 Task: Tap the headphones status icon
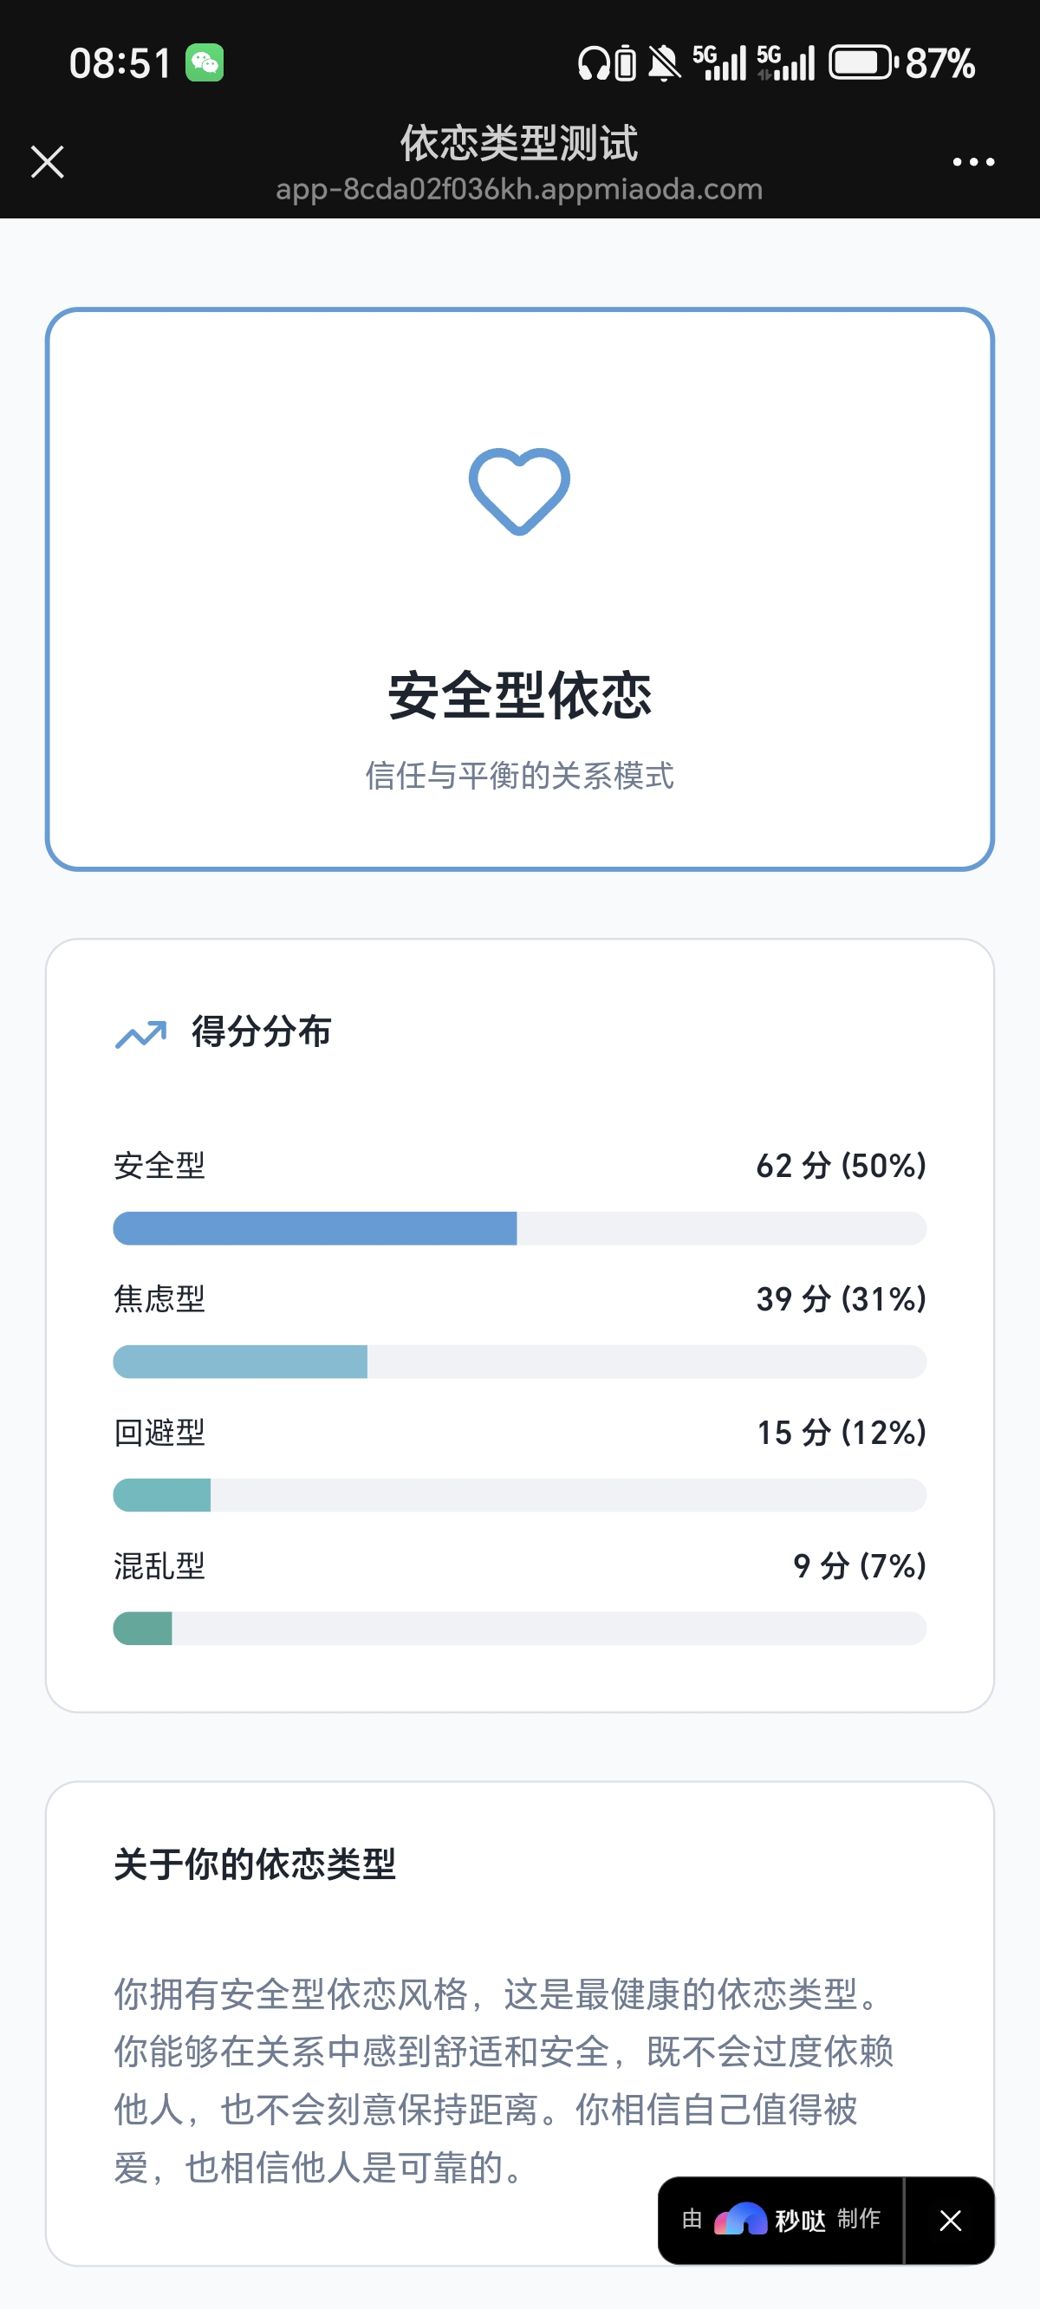pyautogui.click(x=593, y=63)
